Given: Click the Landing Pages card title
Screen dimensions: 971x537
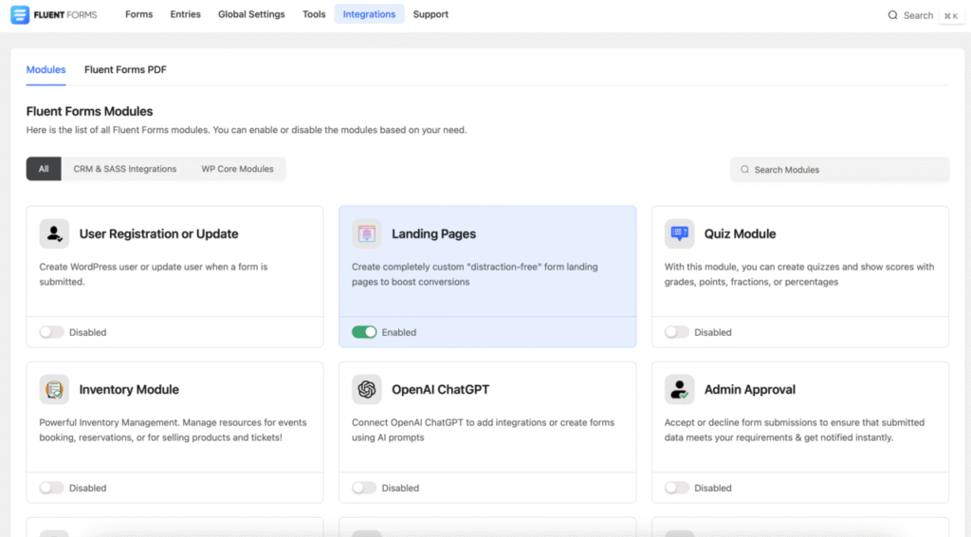Looking at the screenshot, I should click(x=433, y=233).
